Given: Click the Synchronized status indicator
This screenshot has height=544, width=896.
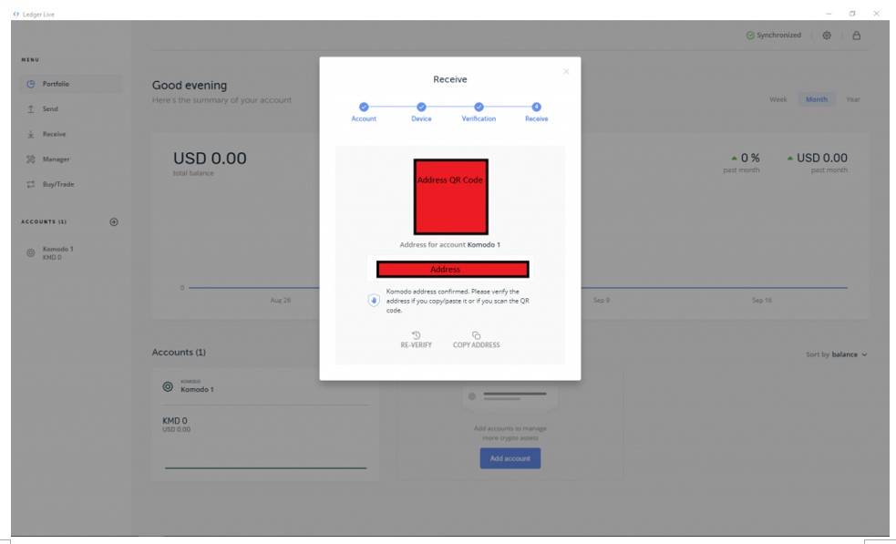Looking at the screenshot, I should [x=773, y=36].
